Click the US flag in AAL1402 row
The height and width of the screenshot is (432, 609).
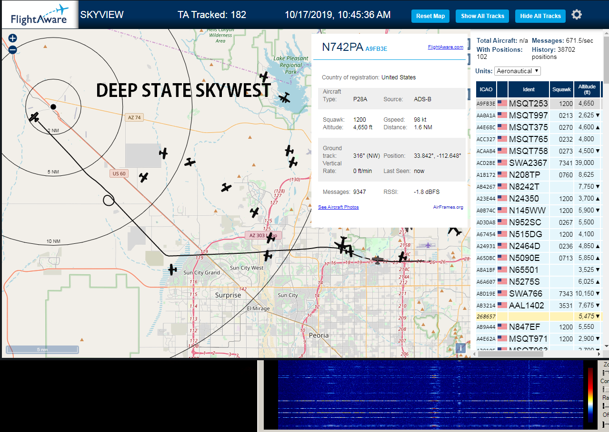point(502,306)
